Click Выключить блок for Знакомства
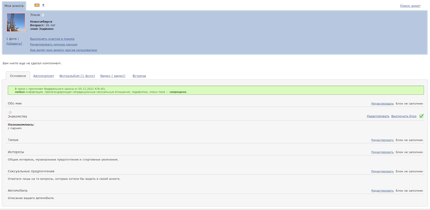Image resolution: width=430 pixels, height=210 pixels. pyautogui.click(x=404, y=116)
